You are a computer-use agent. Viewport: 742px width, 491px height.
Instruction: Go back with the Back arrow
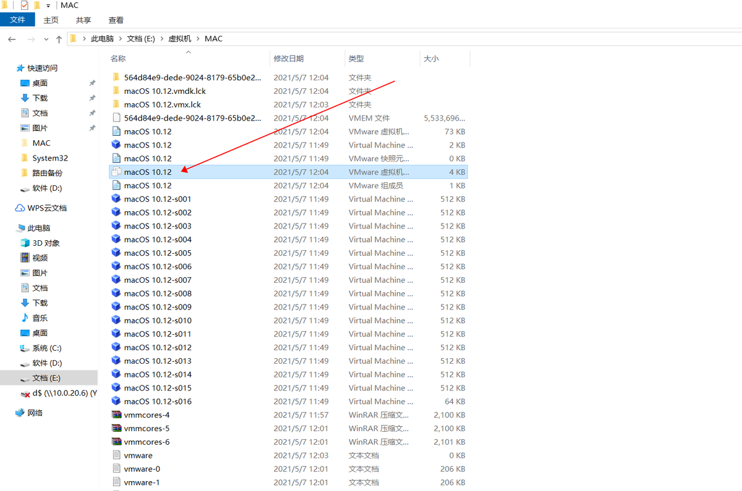click(12, 39)
